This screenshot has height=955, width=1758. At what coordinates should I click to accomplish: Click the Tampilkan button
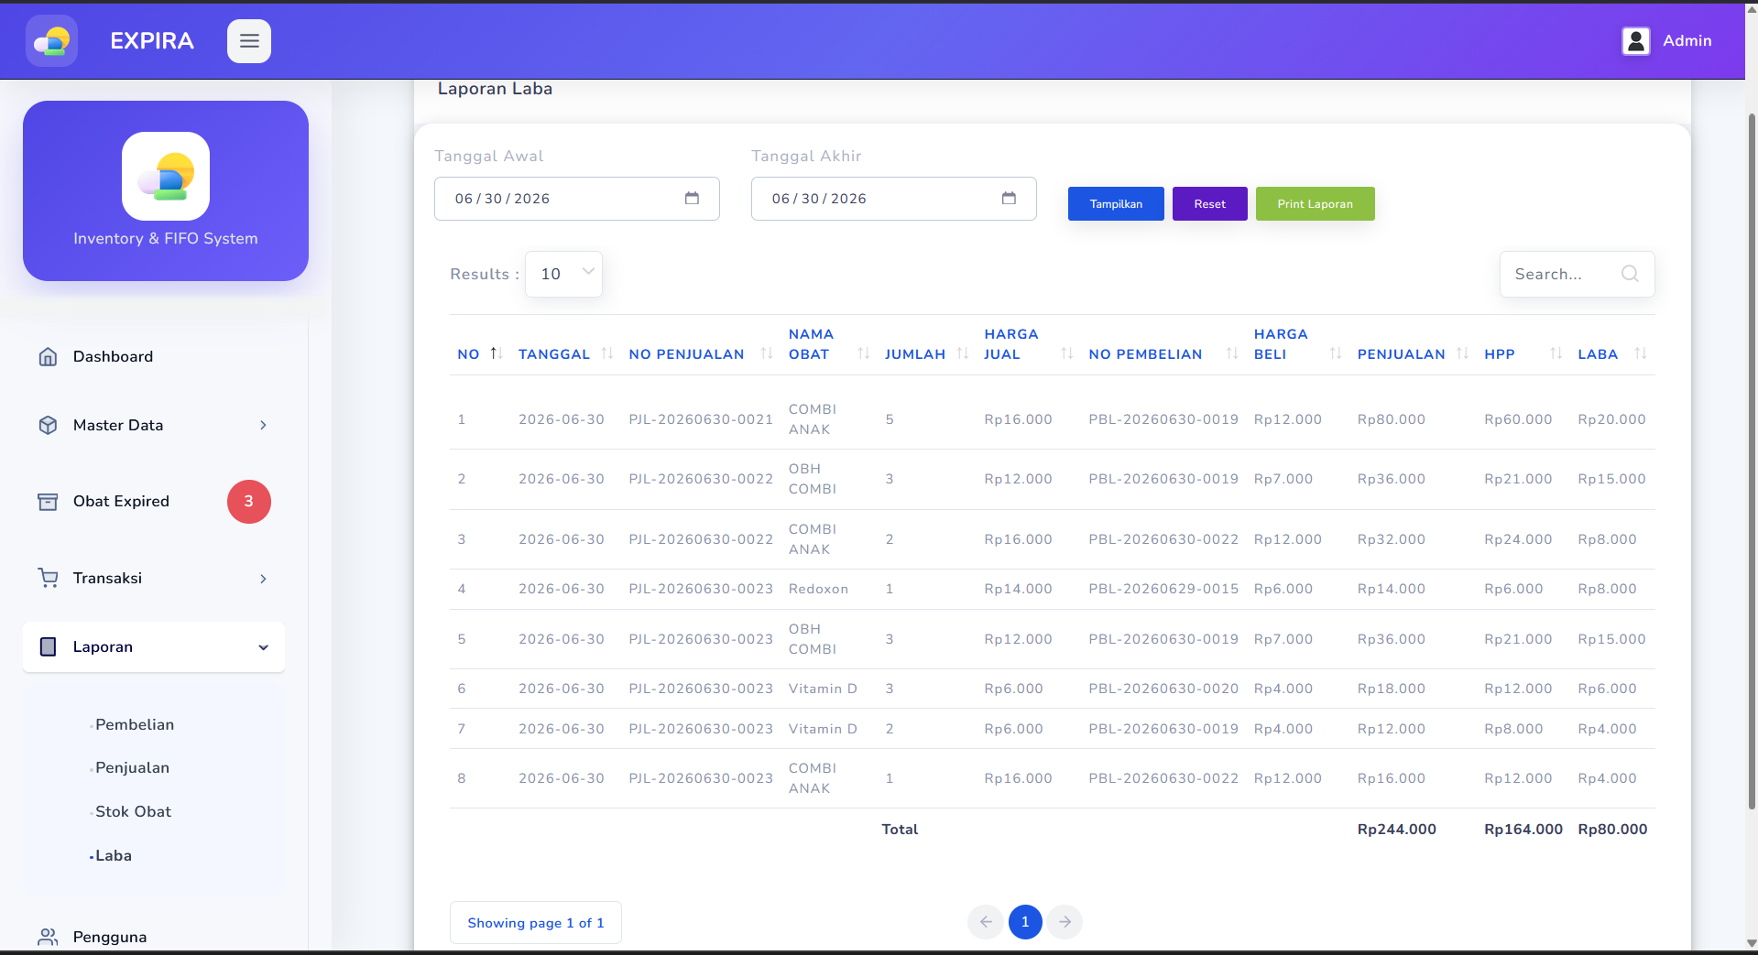pos(1116,204)
